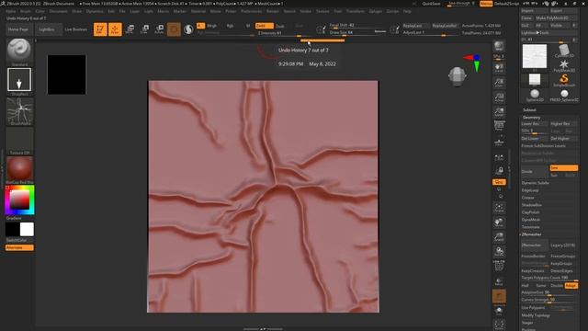Toggle the Zsub button
Viewport: 588px width, 331px height.
click(279, 26)
